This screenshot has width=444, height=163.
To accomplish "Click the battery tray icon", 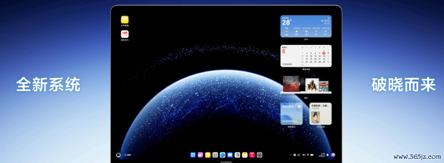I will click(312, 155).
